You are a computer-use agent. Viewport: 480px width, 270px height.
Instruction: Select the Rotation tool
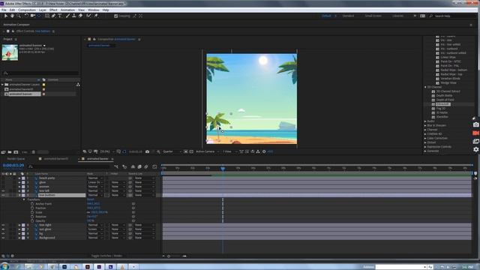tap(26, 16)
